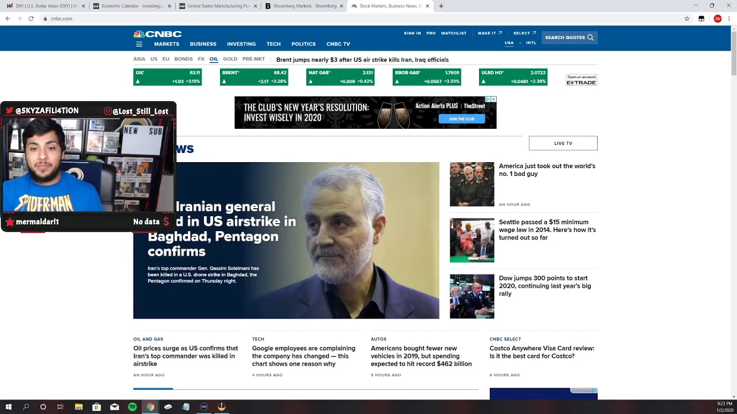Go back to the previous page
The height and width of the screenshot is (414, 737).
click(x=7, y=18)
